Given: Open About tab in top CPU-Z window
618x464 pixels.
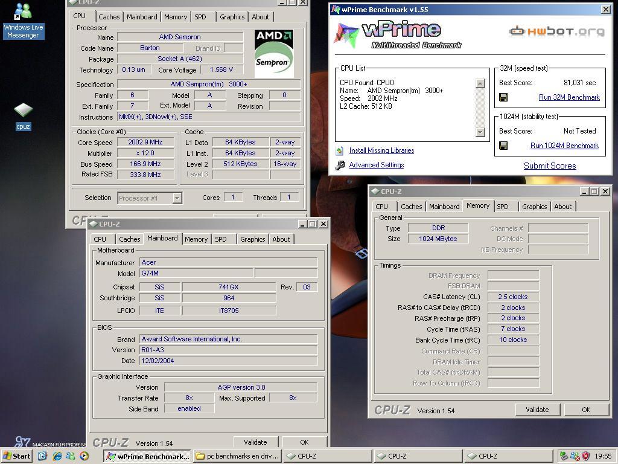Looking at the screenshot, I should (261, 17).
